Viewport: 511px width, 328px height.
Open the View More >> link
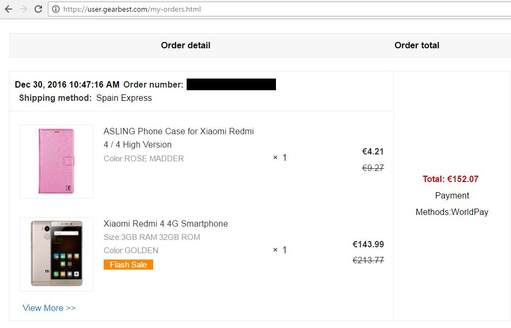click(x=49, y=308)
